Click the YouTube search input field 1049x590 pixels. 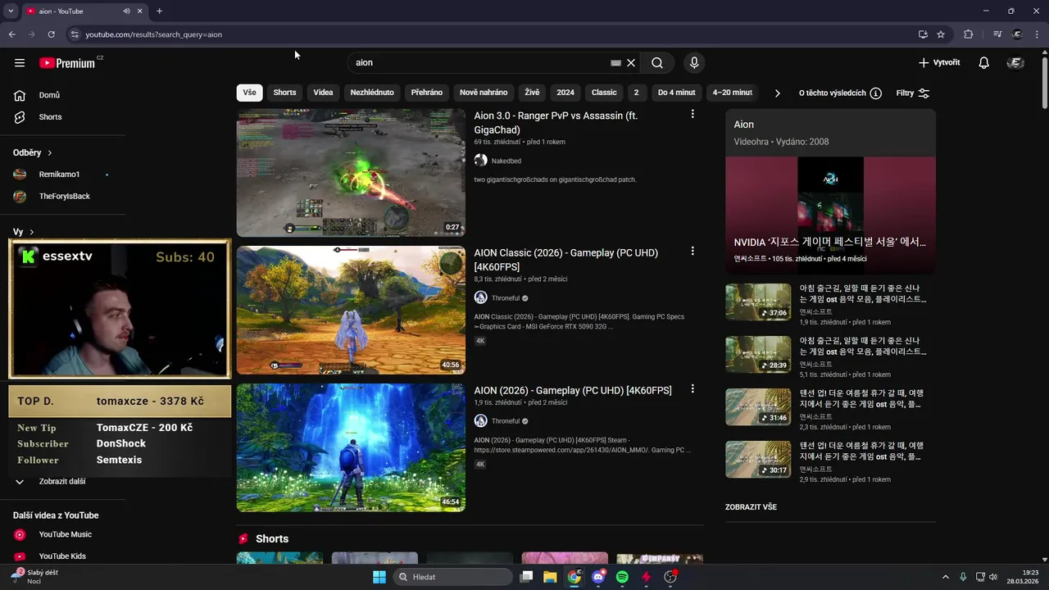pyautogui.click(x=479, y=62)
